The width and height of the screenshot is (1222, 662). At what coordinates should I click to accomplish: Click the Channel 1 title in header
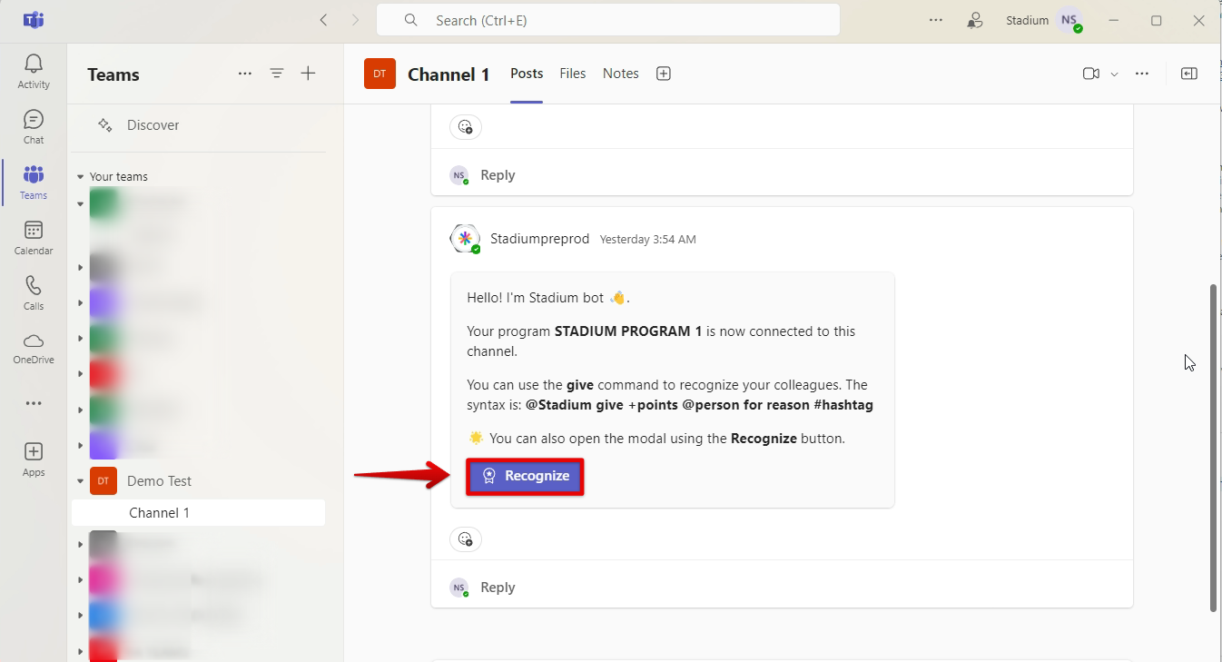point(448,74)
